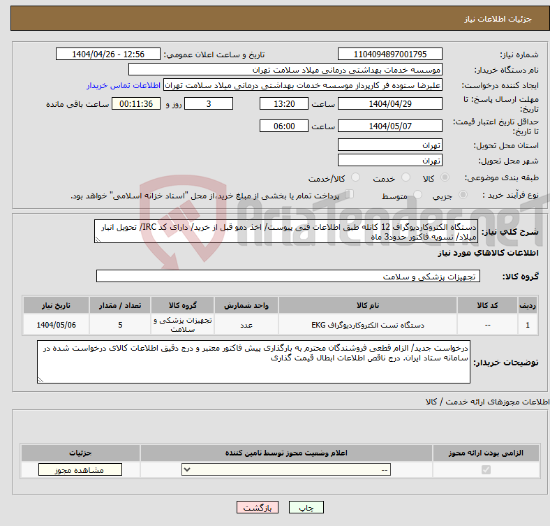Viewport: 550px width, 526px height.
Task: Click the unit cell عدد
Action: point(246,325)
